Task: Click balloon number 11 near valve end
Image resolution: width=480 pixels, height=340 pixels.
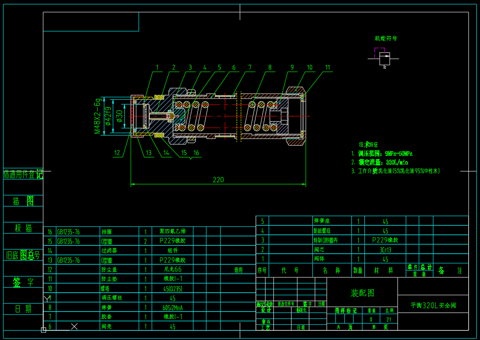Action: click(x=328, y=67)
